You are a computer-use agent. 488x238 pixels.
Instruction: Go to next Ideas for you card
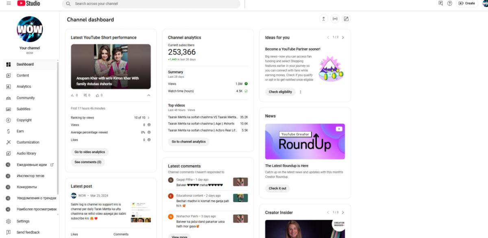tap(343, 37)
